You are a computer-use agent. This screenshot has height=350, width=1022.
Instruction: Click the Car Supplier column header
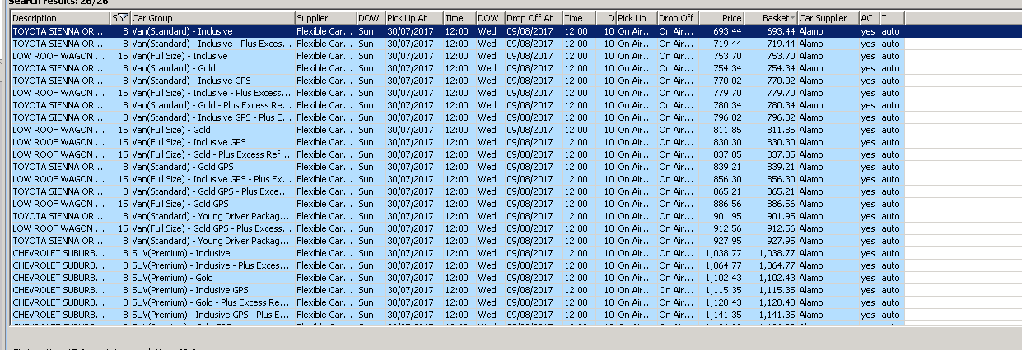pyautogui.click(x=828, y=18)
